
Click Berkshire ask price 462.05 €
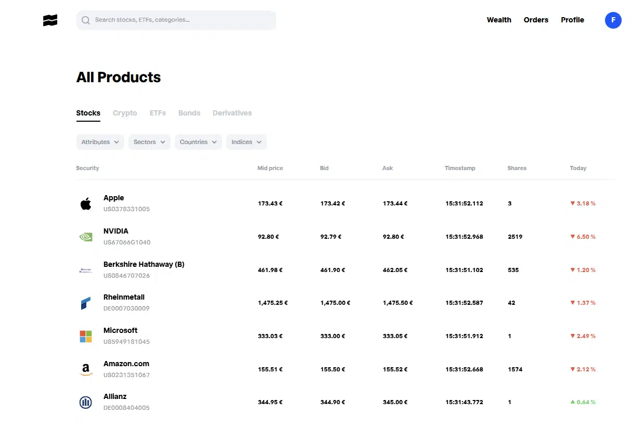point(395,270)
